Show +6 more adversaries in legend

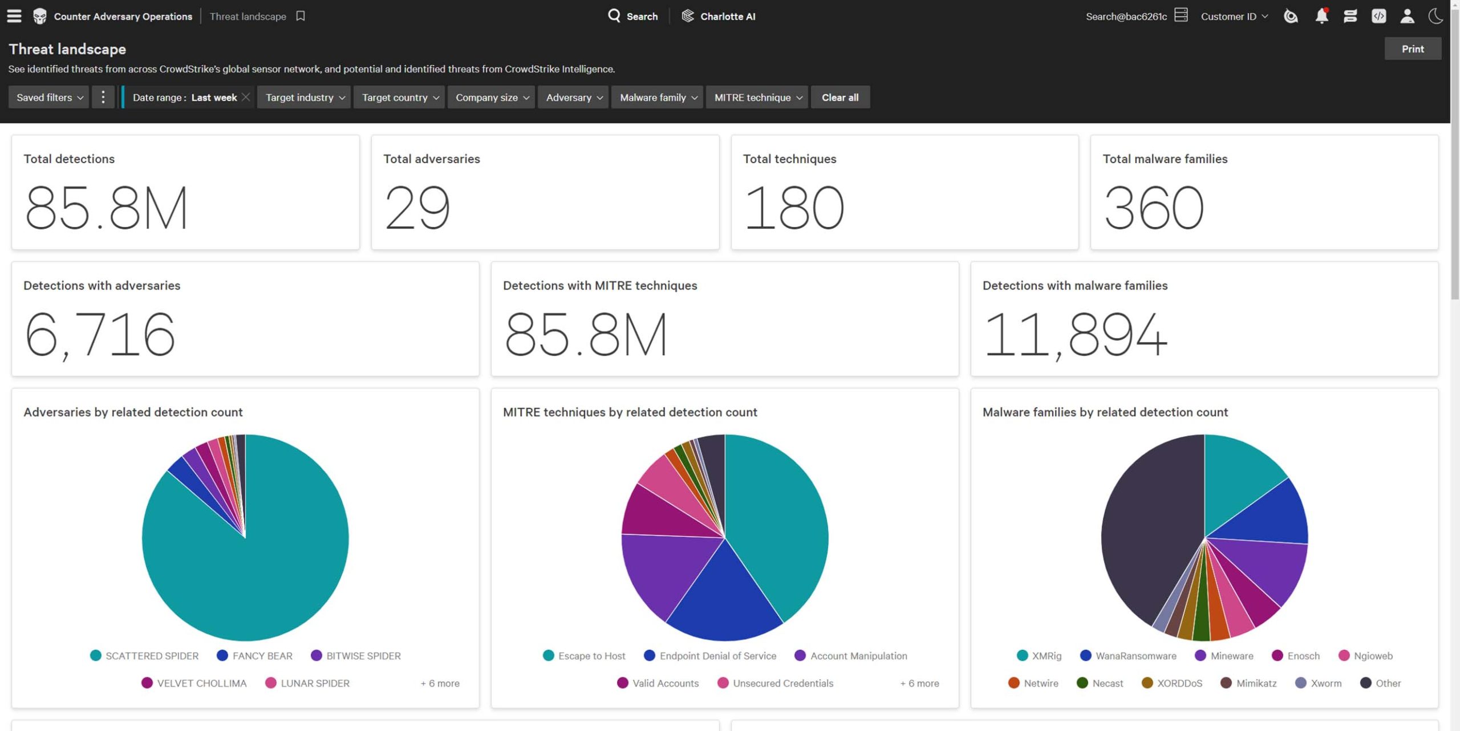click(440, 683)
